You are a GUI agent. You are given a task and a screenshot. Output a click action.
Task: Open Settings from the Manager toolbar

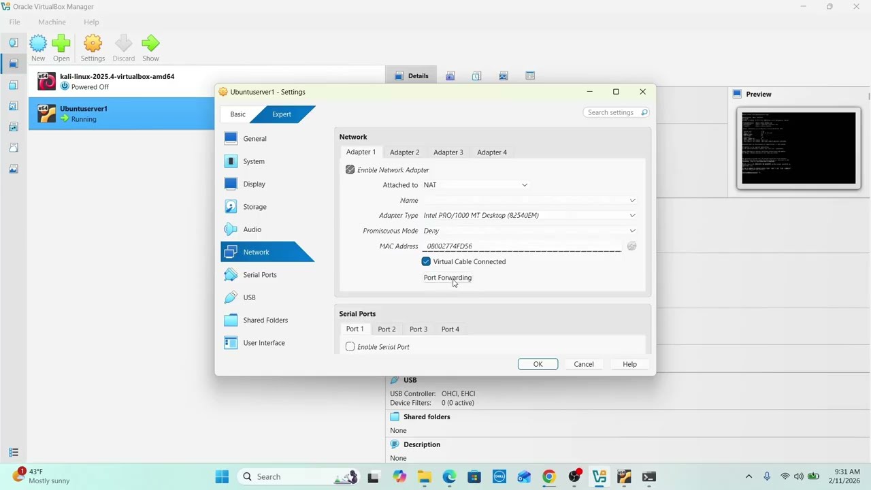(x=93, y=48)
